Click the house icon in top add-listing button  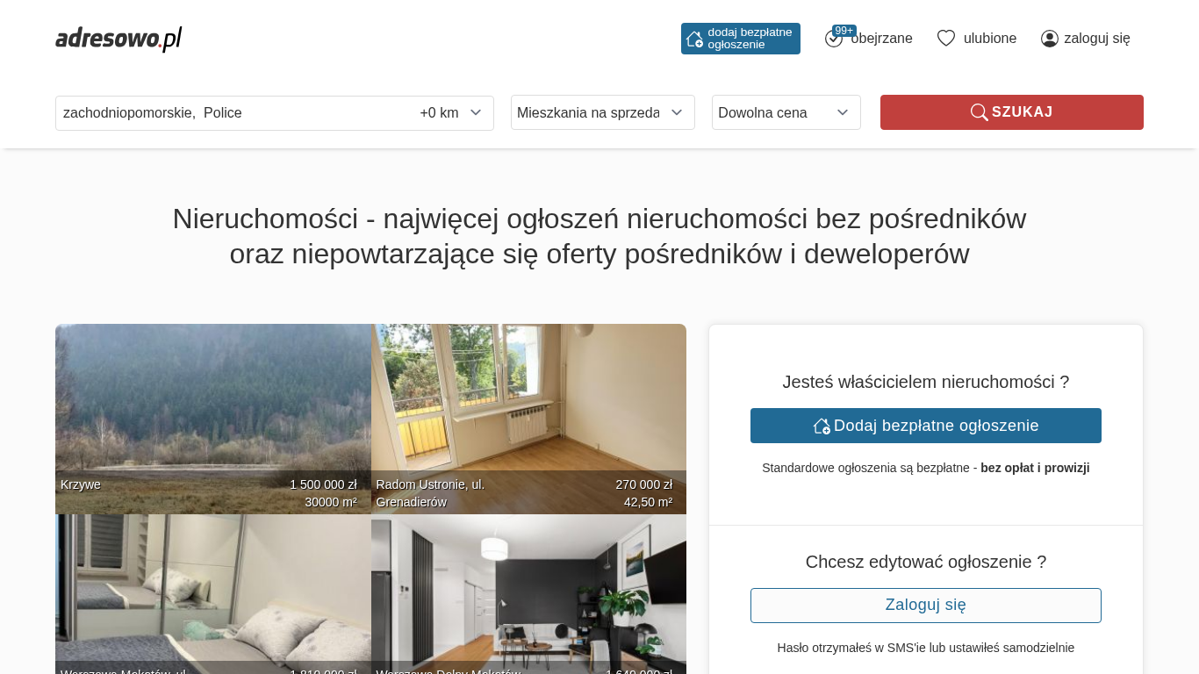(x=694, y=39)
